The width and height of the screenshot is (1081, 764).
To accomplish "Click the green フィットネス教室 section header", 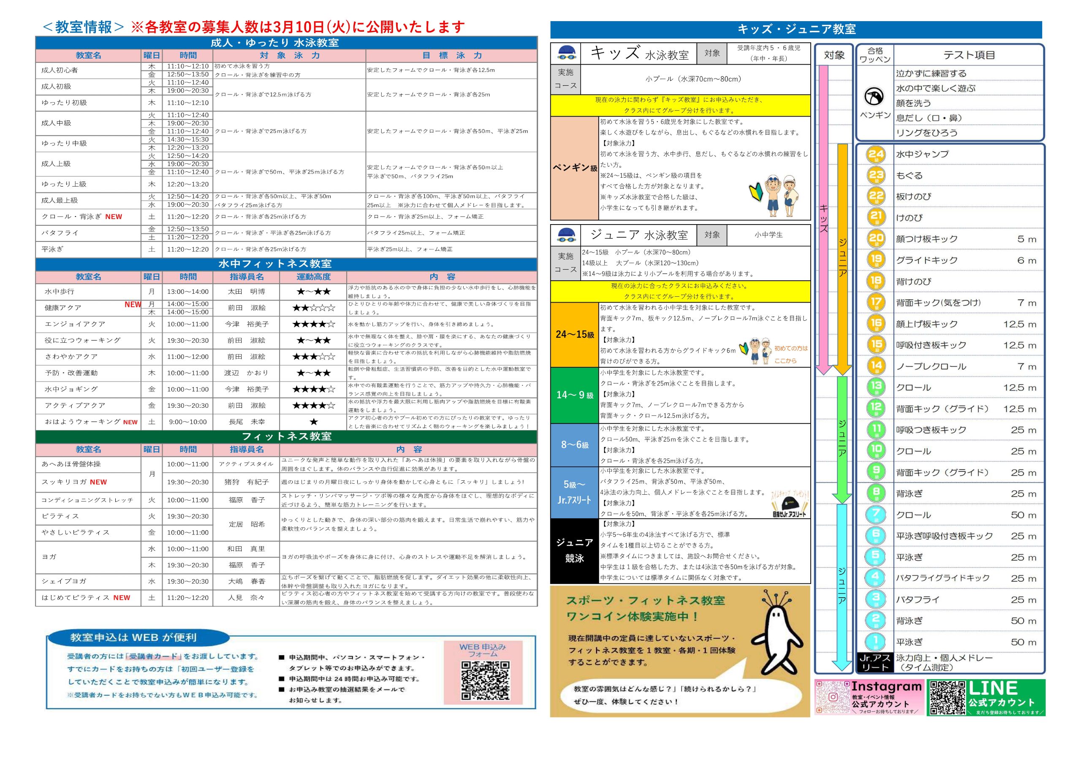I will (286, 436).
